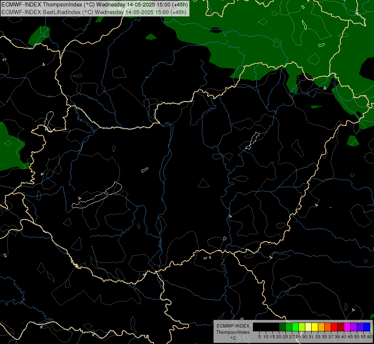The height and width of the screenshot is (344, 374).
Task: Click the legend tick label 25
Action: 285,337
